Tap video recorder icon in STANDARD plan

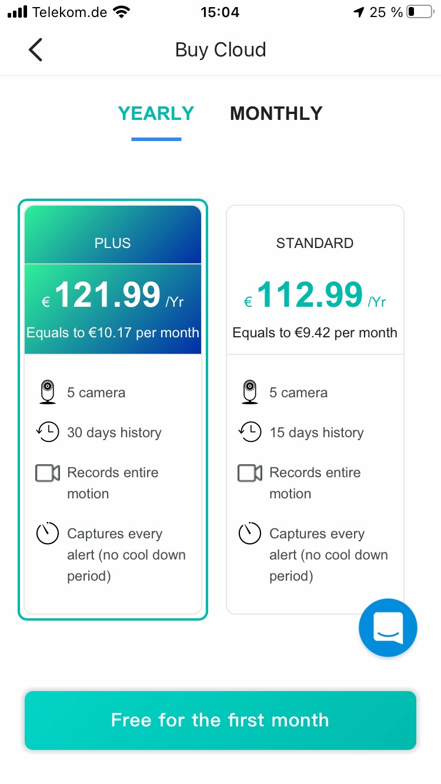click(x=250, y=473)
